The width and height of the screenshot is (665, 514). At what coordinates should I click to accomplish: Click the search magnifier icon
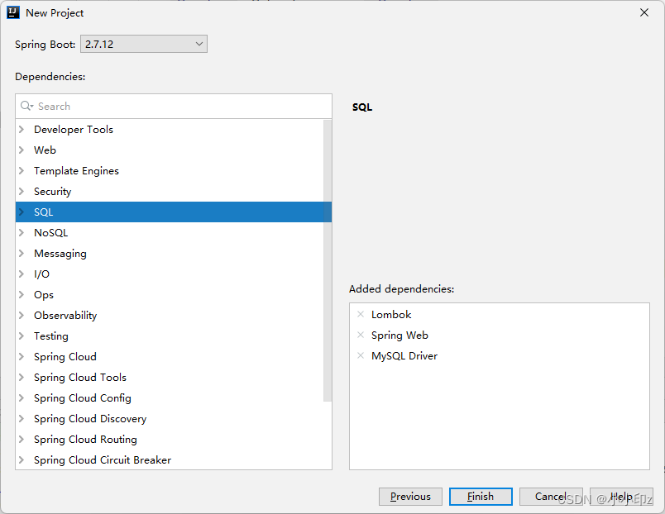pos(26,106)
